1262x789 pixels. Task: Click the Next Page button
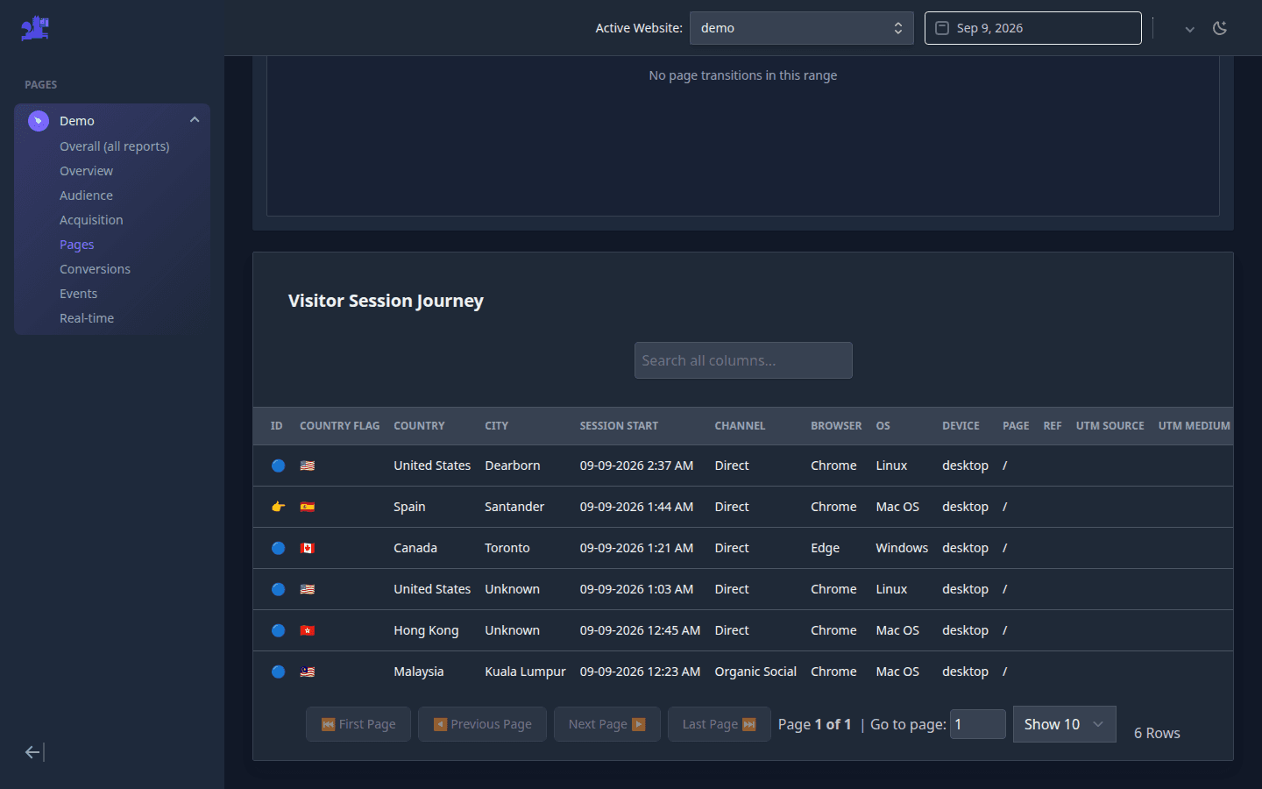click(606, 724)
